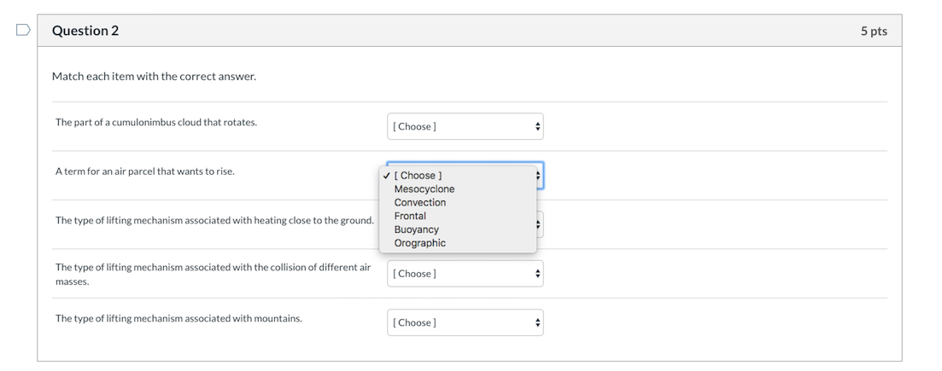The width and height of the screenshot is (942, 371).
Task: Click the 5 pts label
Action: click(x=874, y=32)
